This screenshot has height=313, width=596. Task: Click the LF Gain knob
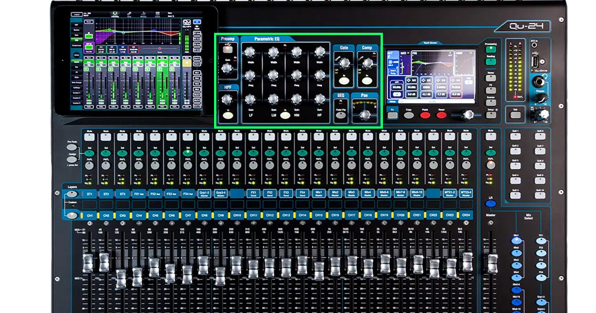click(250, 99)
